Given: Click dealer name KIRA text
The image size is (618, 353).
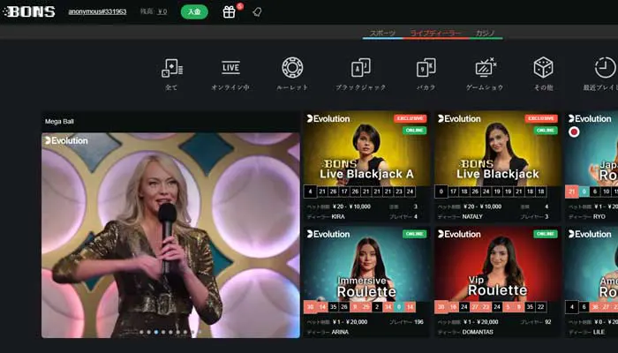Looking at the screenshot, I should 338,217.
